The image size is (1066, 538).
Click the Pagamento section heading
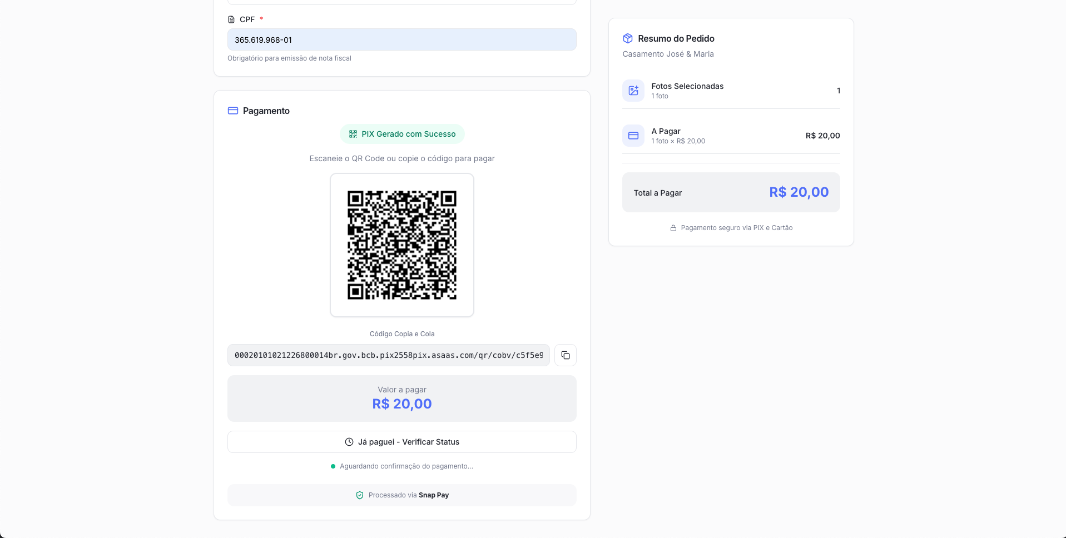coord(266,111)
